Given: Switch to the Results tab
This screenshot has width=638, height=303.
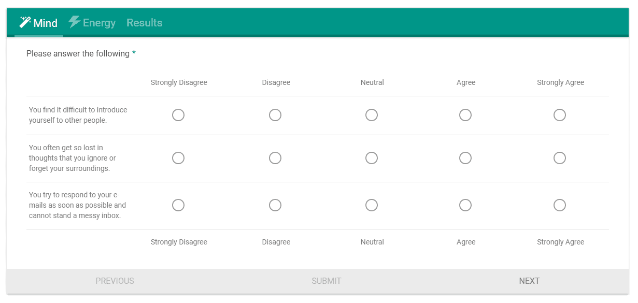Looking at the screenshot, I should pos(144,23).
